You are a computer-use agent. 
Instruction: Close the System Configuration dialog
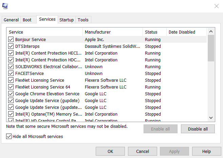coord(217,6)
